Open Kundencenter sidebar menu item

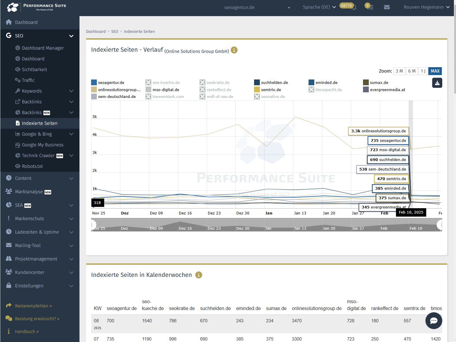40,272
